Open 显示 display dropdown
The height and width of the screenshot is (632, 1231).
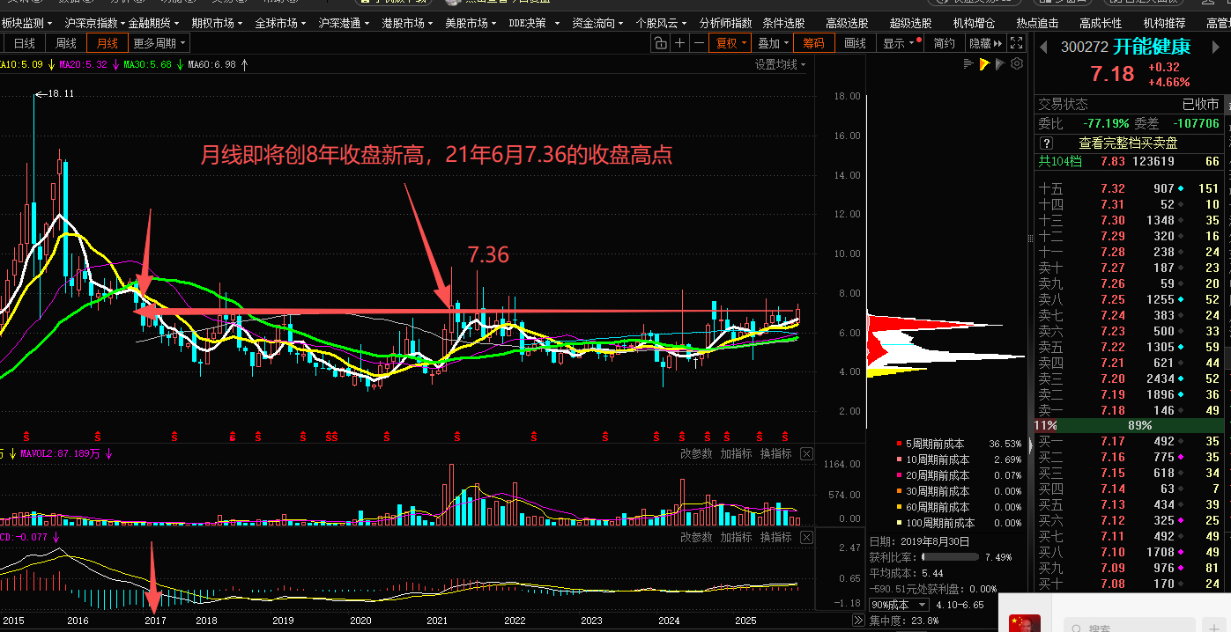click(x=899, y=42)
